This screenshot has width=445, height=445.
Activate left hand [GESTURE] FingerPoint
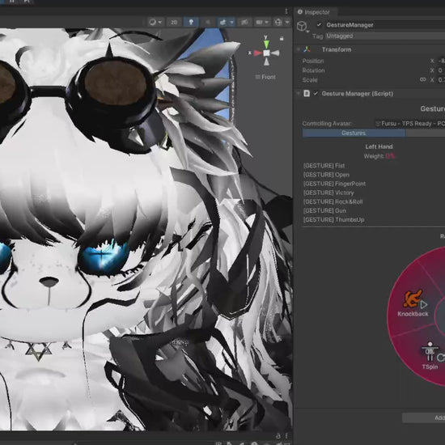334,184
